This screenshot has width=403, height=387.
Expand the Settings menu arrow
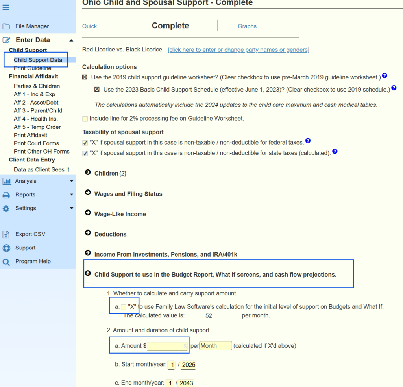[x=72, y=208]
